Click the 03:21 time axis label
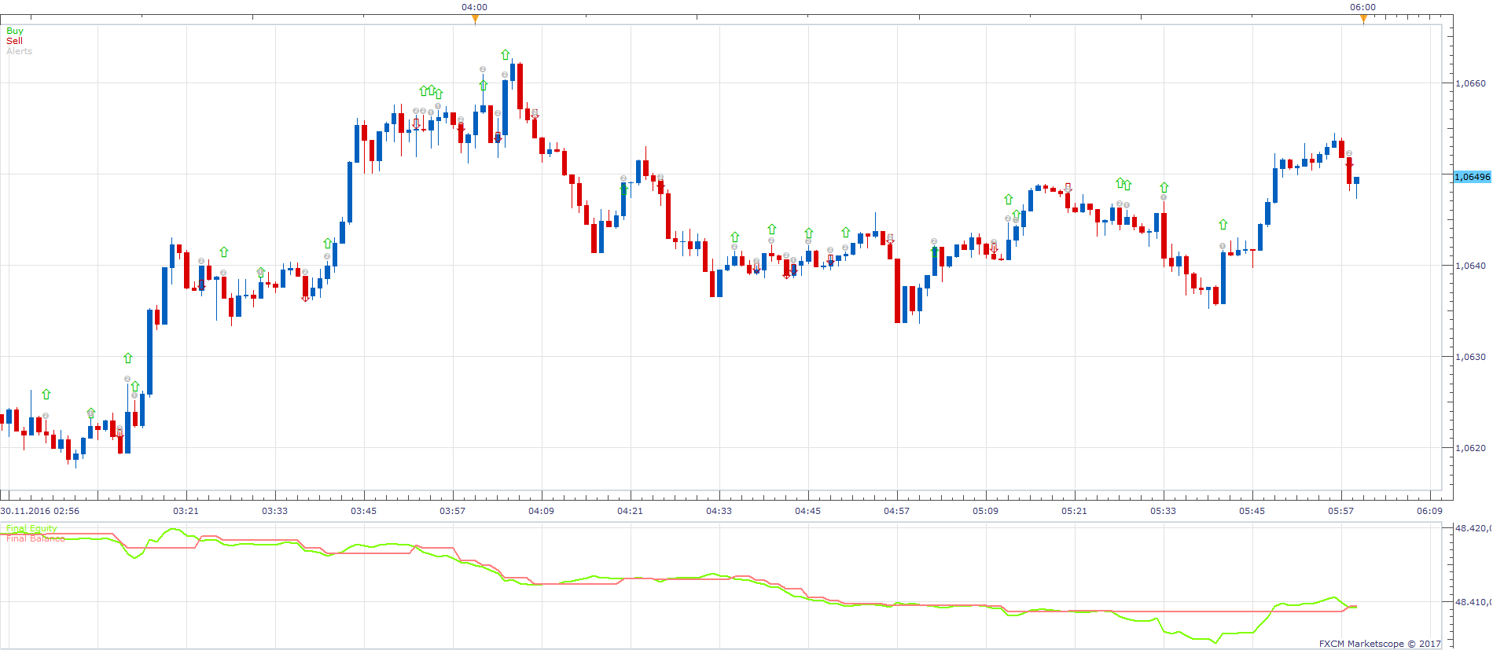Screen dimensions: 1493x650 (186, 511)
